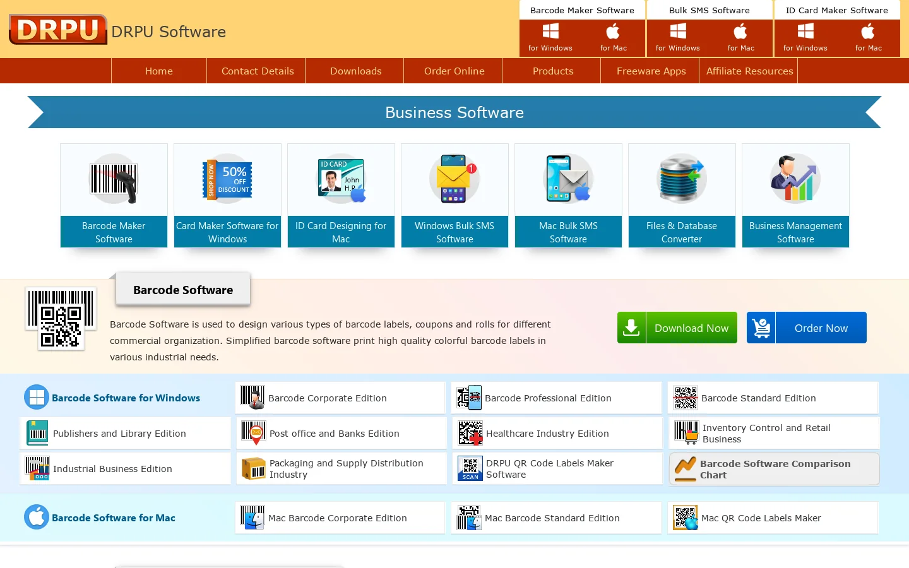
Task: Open Inventory Control and Retail Business
Action: [x=775, y=434]
